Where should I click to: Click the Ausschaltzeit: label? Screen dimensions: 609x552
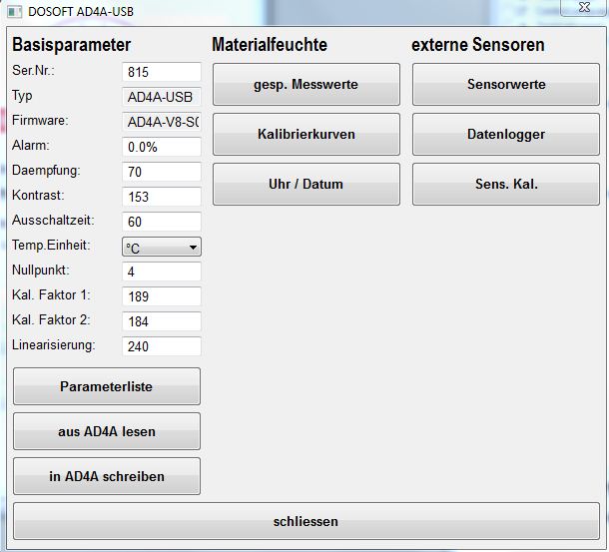click(53, 221)
